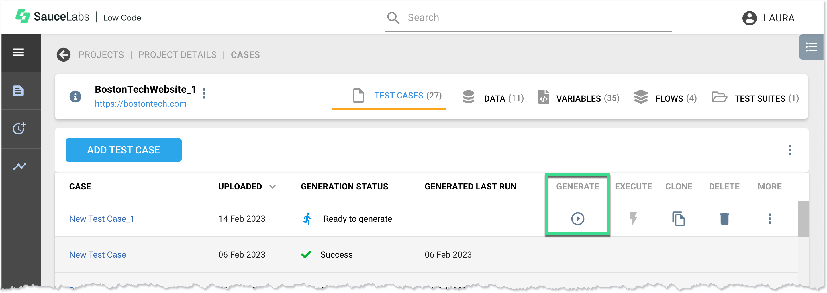Open the https://bostontech.com link

coord(141,104)
